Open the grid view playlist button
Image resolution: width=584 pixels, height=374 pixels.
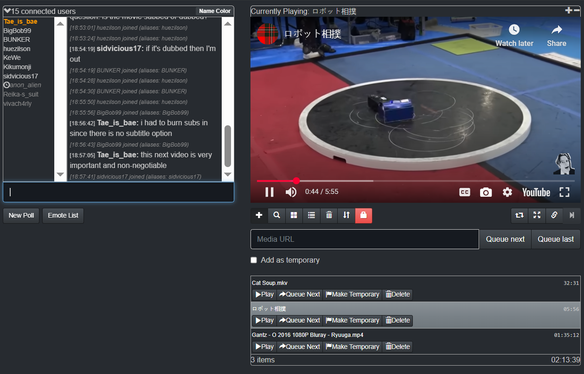[x=294, y=215]
